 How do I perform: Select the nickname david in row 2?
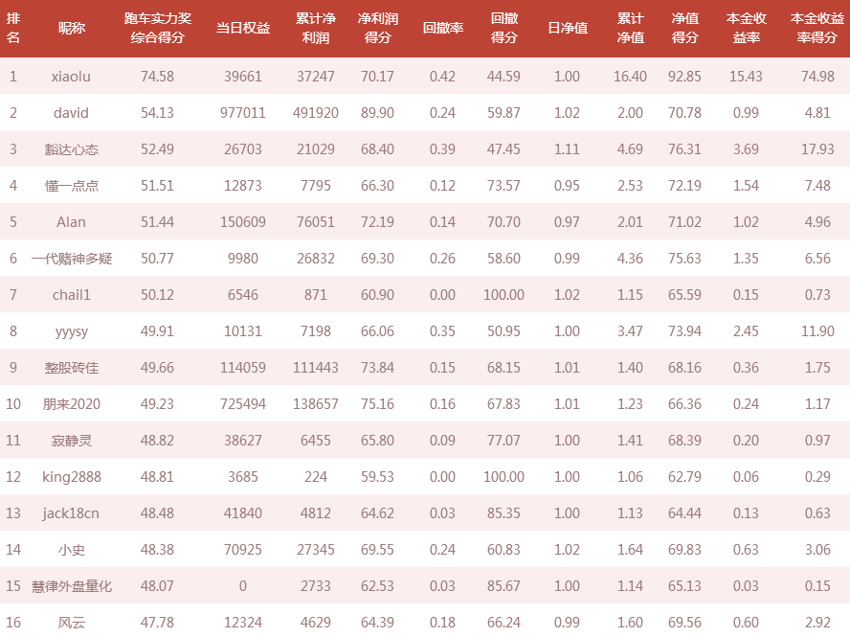click(71, 113)
